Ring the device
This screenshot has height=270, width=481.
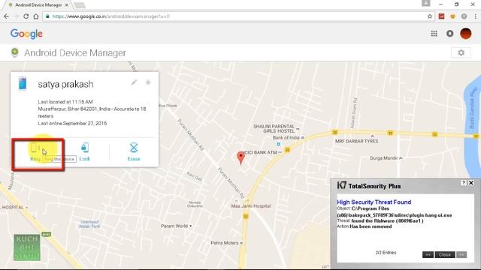pos(35,152)
